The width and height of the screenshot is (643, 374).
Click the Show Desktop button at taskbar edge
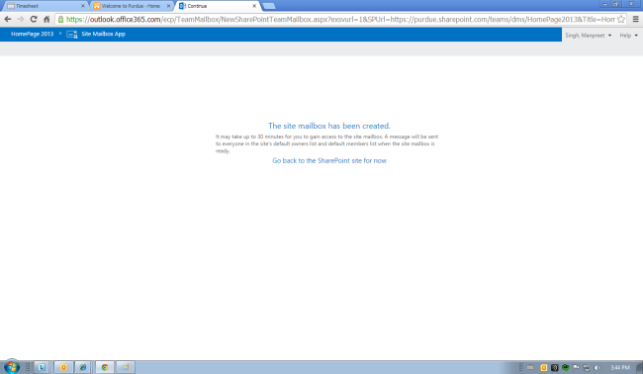(x=639, y=367)
